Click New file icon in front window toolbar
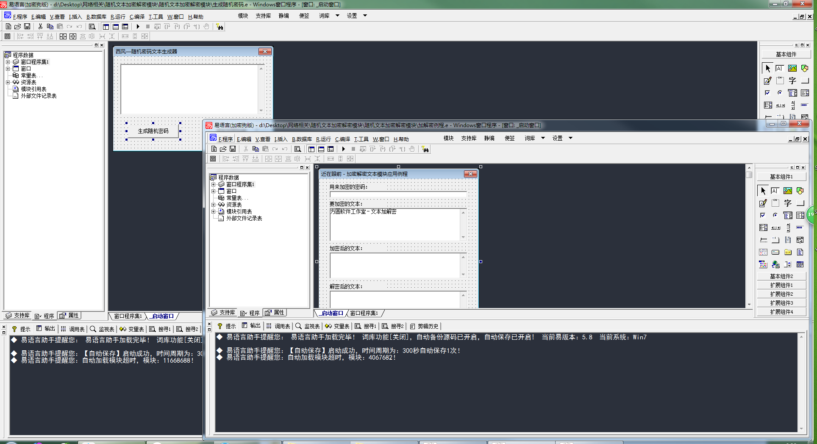 tap(214, 149)
